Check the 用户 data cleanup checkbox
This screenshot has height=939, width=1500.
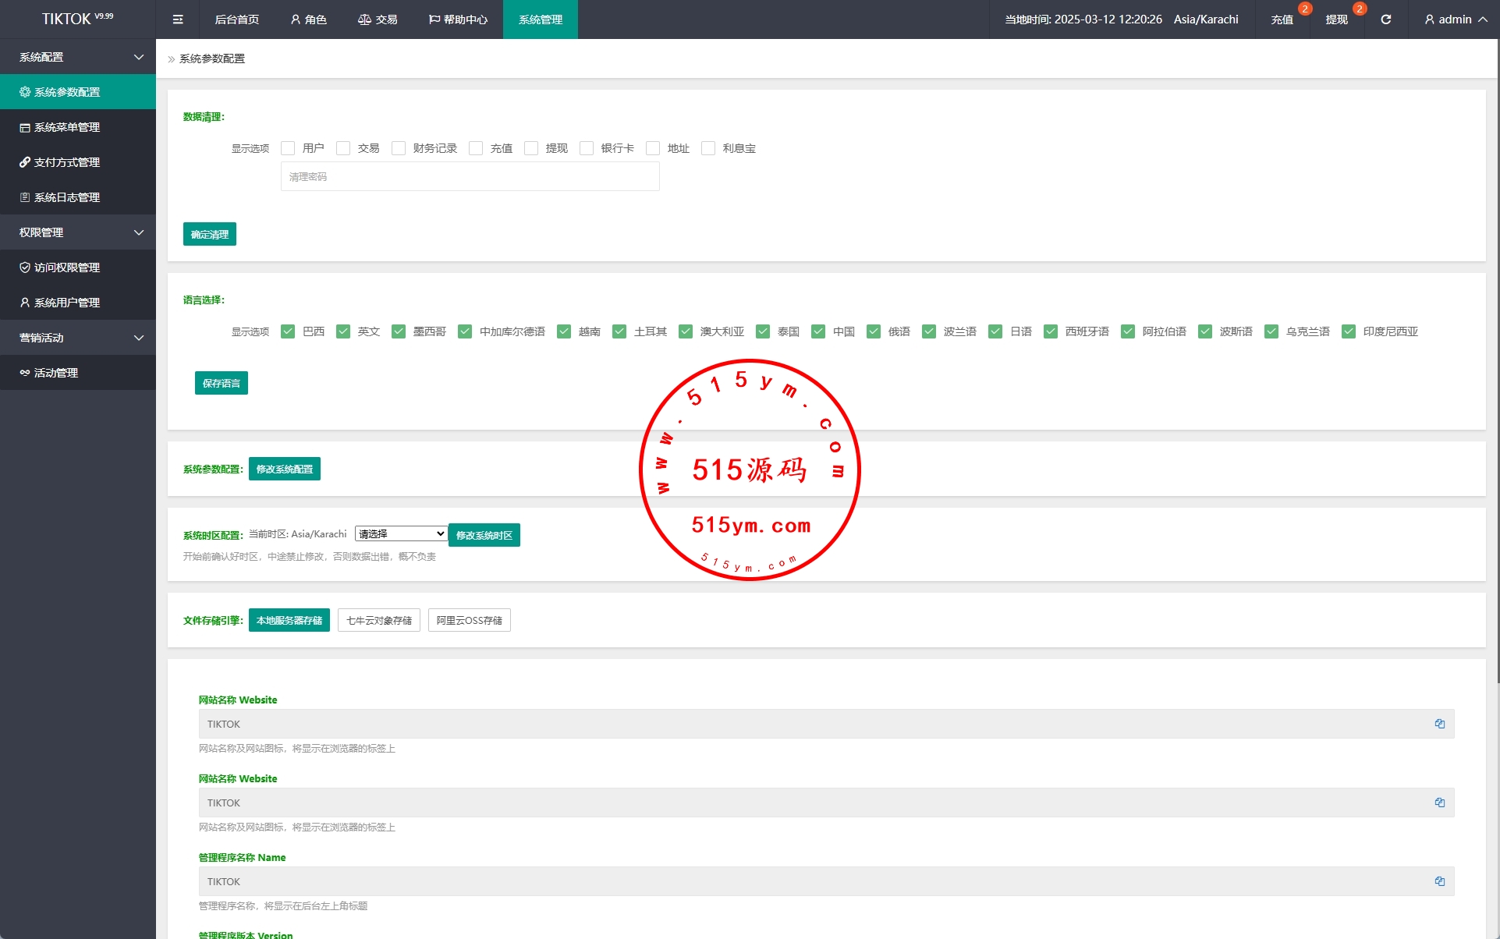click(288, 148)
